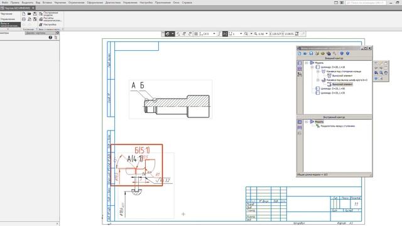
Task: Click the Save model icon in shaft dialog
Action: 311,53
